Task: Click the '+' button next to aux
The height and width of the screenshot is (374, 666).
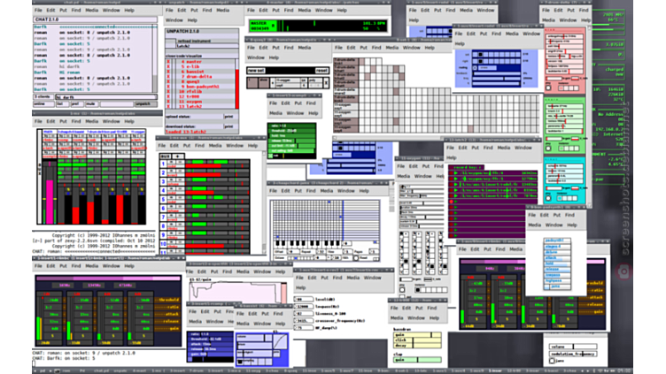Action: coord(179,156)
